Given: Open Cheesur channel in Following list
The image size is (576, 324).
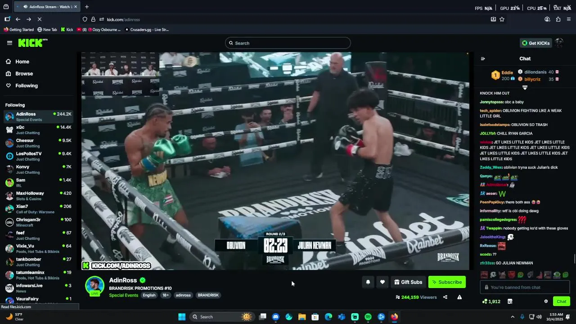Looking at the screenshot, I should tap(38, 143).
